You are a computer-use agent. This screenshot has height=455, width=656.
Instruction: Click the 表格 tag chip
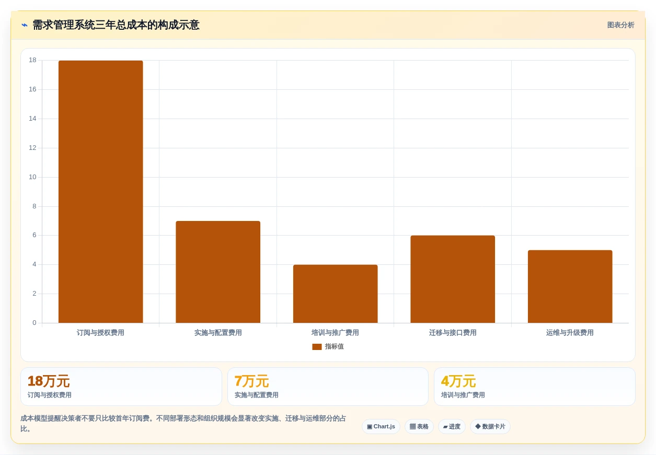419,427
